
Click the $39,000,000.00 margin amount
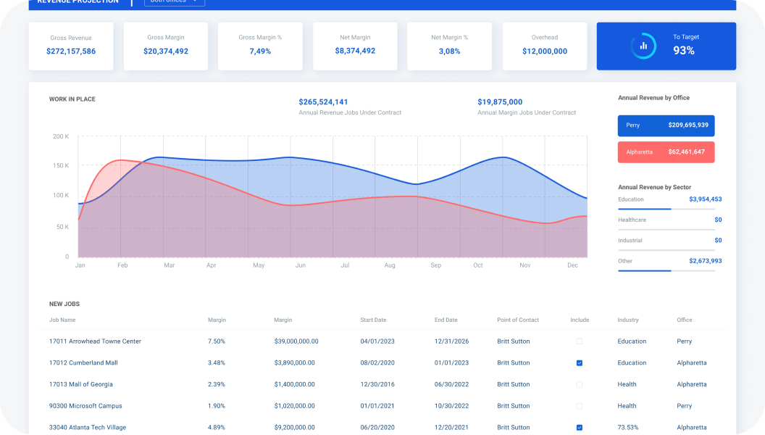click(296, 341)
